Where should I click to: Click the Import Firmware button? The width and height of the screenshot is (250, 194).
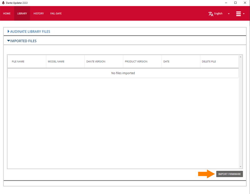click(229, 174)
